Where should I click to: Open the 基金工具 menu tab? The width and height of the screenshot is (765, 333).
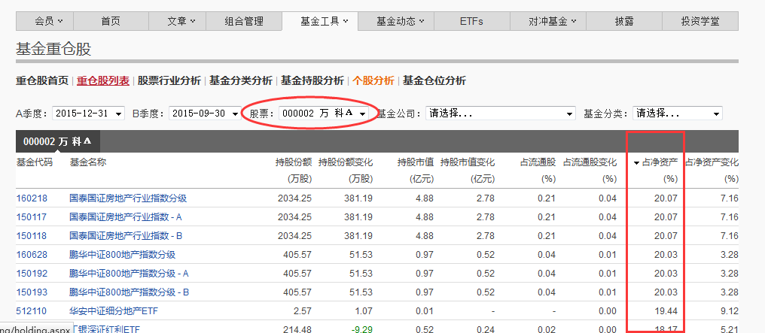324,21
